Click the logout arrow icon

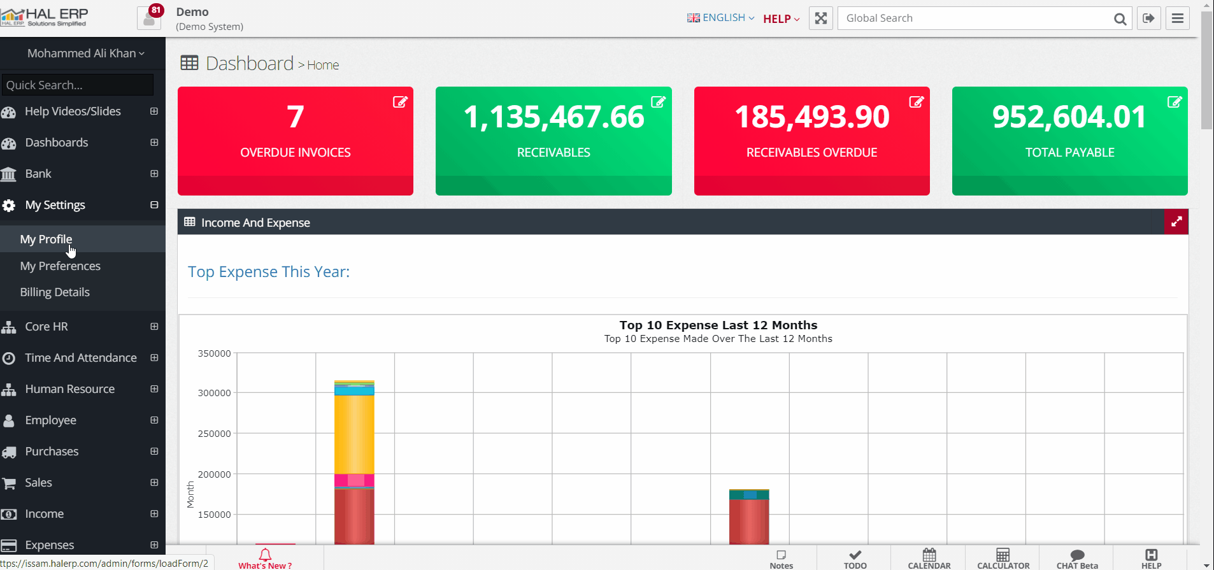click(x=1149, y=18)
